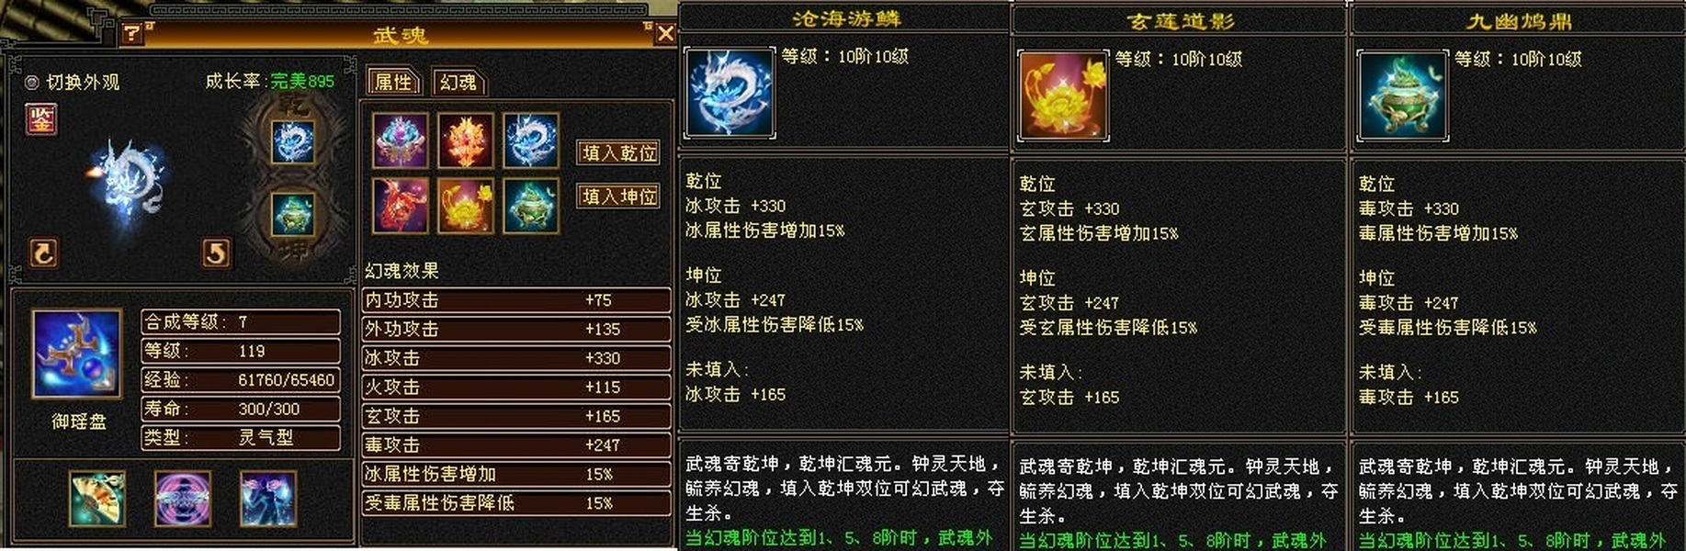The height and width of the screenshot is (551, 1686).
Task: Click the 乾 slot dragon icon
Action: coord(294,141)
